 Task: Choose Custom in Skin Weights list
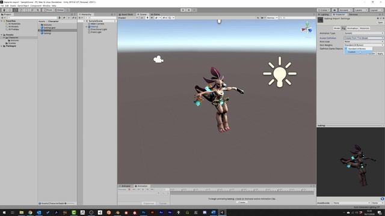click(359, 52)
